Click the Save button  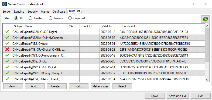155,96
